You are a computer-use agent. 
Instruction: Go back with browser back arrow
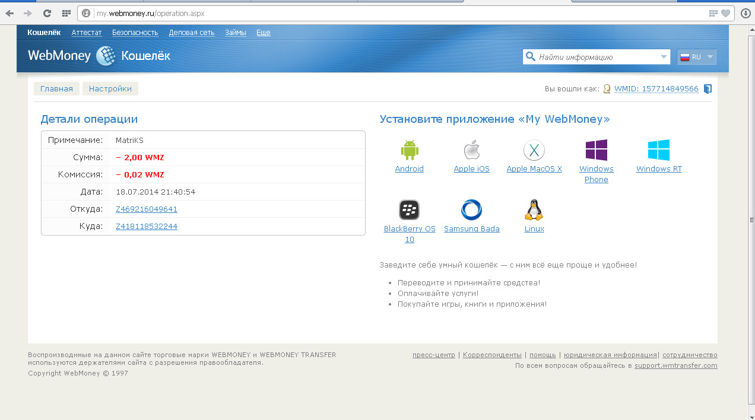(9, 13)
